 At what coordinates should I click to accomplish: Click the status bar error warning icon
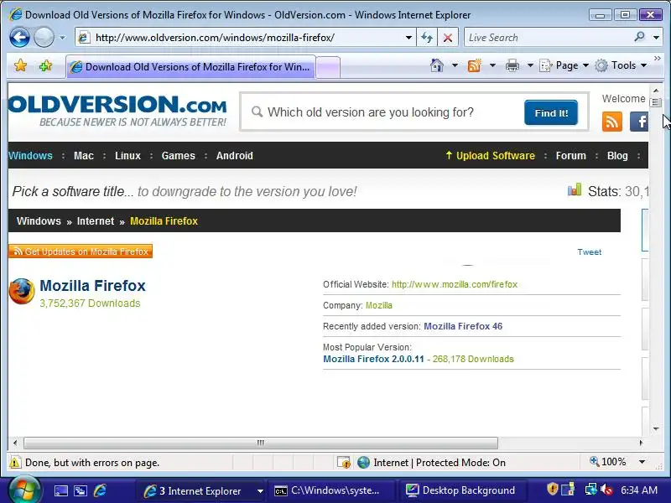[x=15, y=463]
